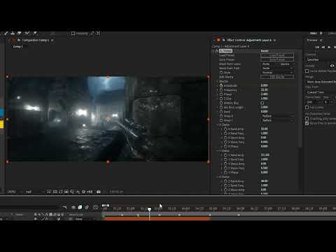Toggle X Rand Amp stopwatch
Screen dimensions: 336x252
225,129
